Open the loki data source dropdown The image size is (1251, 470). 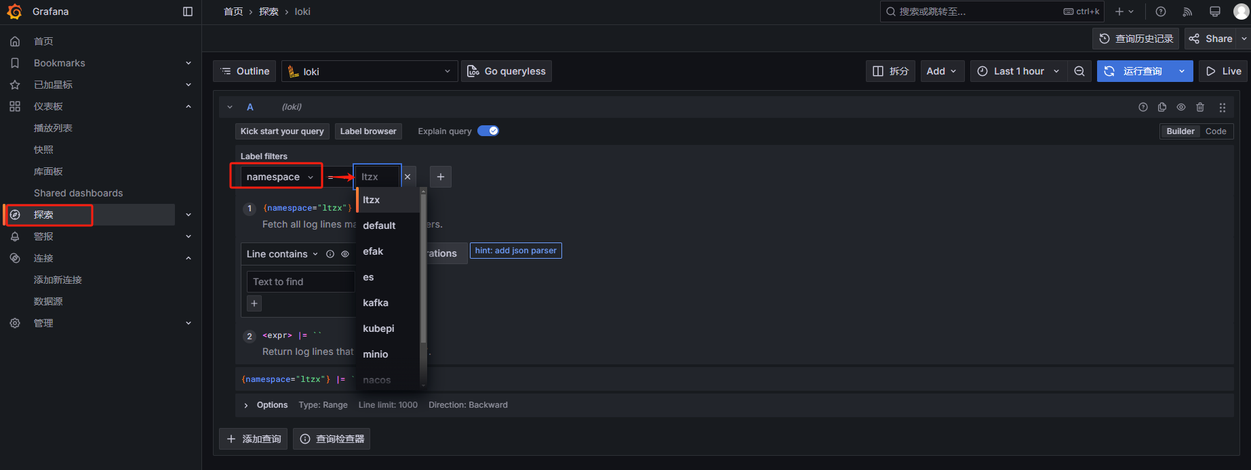point(370,71)
